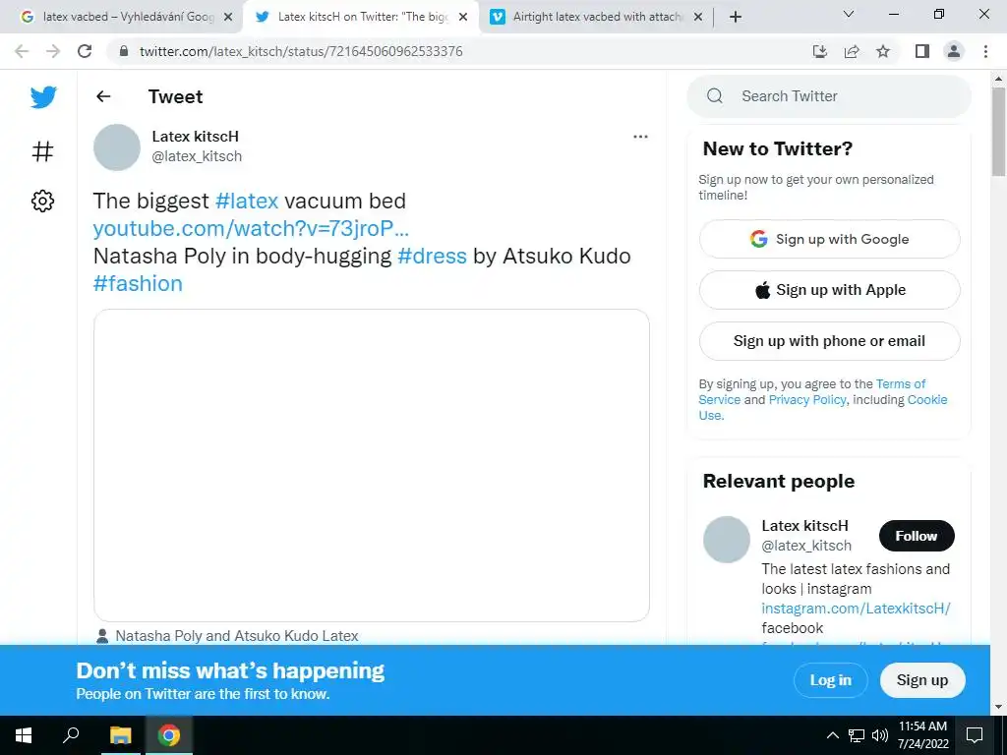Click the browser forward navigation arrow

click(x=53, y=51)
